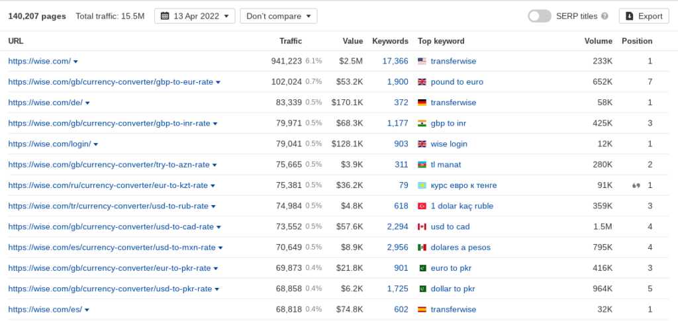The width and height of the screenshot is (678, 321).
Task: Sort by the Keywords column header
Action: click(390, 41)
